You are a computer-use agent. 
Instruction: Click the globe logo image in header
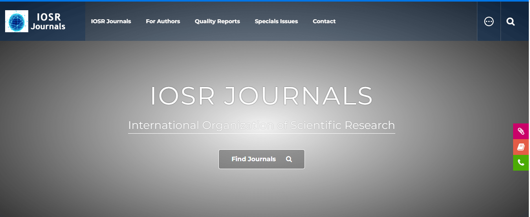[17, 21]
